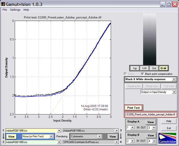Image resolution: width=179 pixels, height=146 pixels.
Task: Open the Help menu
Action: (26, 10)
